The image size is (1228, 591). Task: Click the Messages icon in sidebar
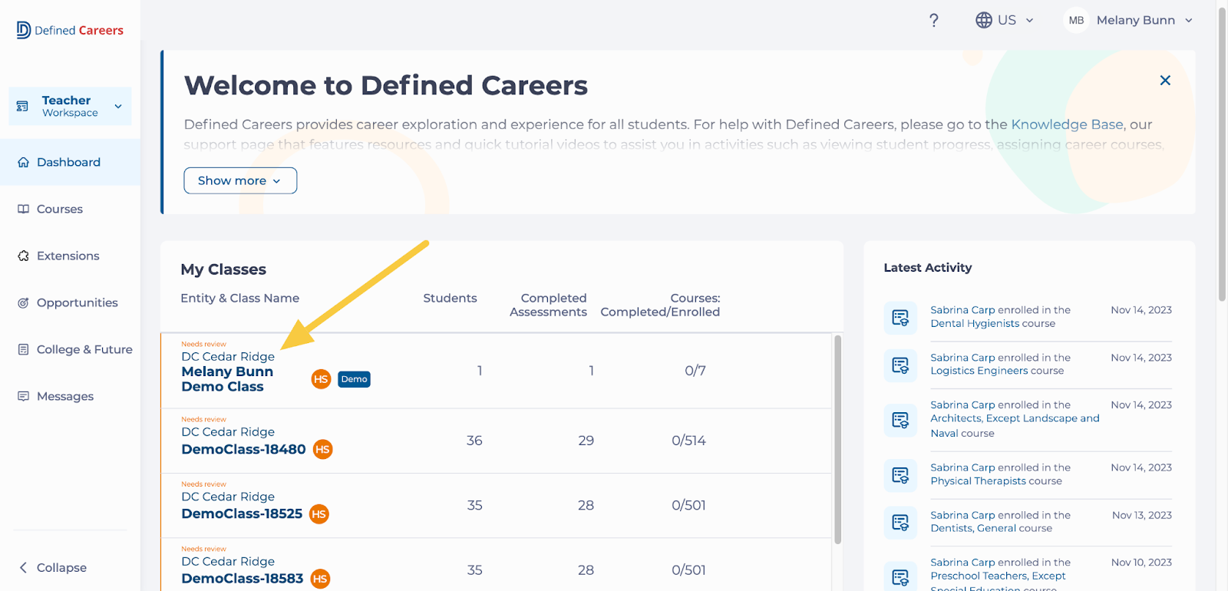pyautogui.click(x=23, y=396)
